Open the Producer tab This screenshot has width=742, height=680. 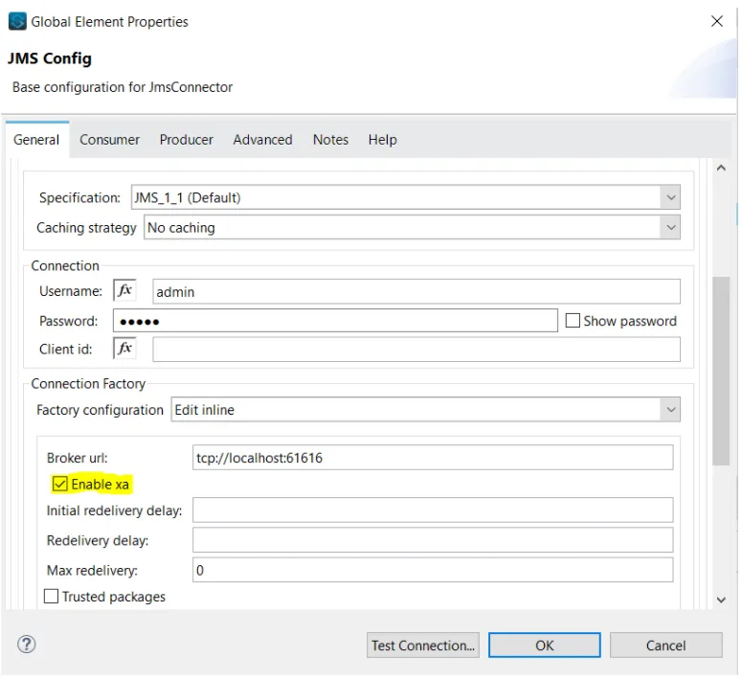[187, 140]
